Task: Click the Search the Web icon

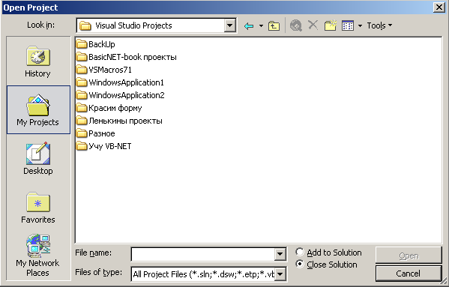Action: click(296, 25)
